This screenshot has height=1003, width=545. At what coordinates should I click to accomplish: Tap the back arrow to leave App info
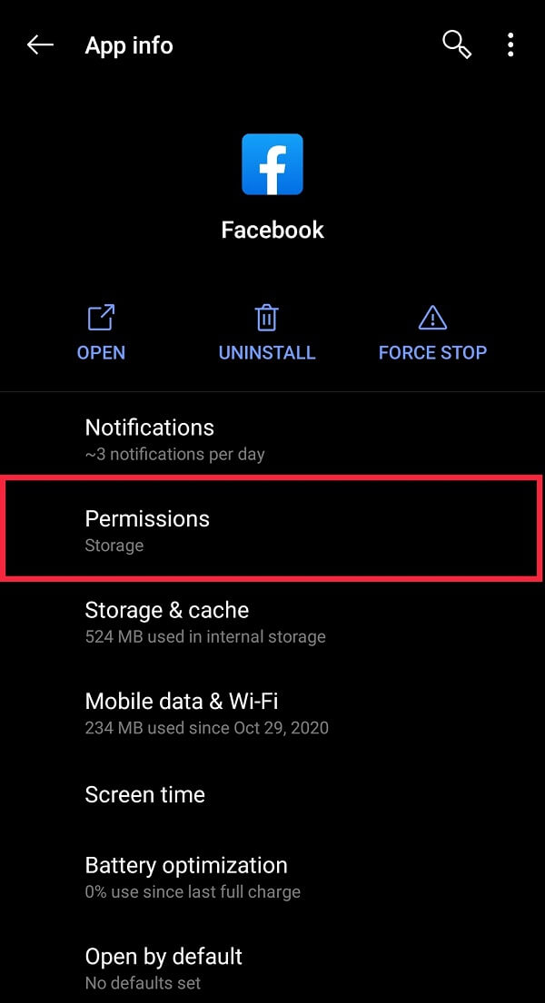[x=40, y=44]
